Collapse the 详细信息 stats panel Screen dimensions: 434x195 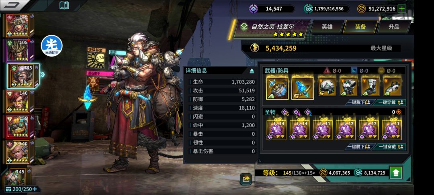click(252, 71)
